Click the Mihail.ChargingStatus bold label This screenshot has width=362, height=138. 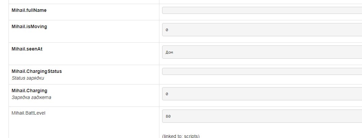coord(37,72)
